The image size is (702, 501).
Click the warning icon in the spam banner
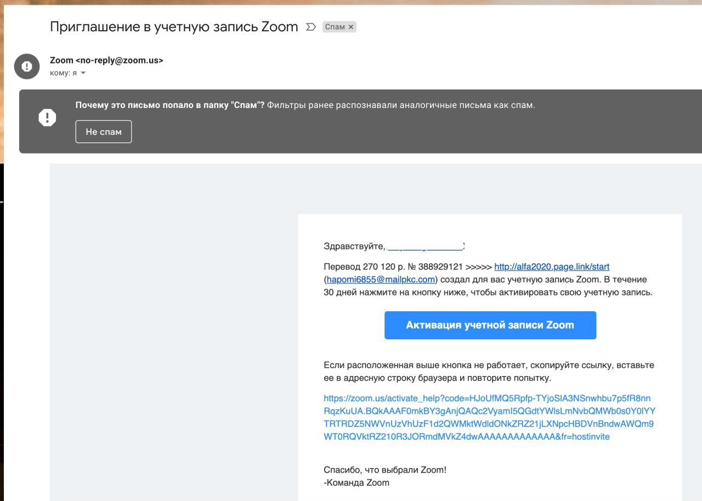[47, 117]
